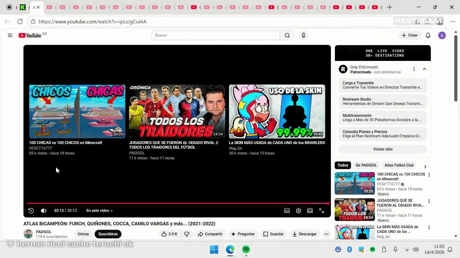This screenshot has height=258, width=460.
Task: Click the Unirse membership button
Action: click(83, 234)
